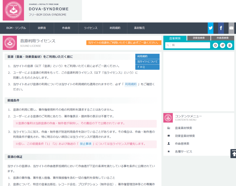Open search settings gear icon
This screenshot has height=186, width=236.
tap(215, 45)
